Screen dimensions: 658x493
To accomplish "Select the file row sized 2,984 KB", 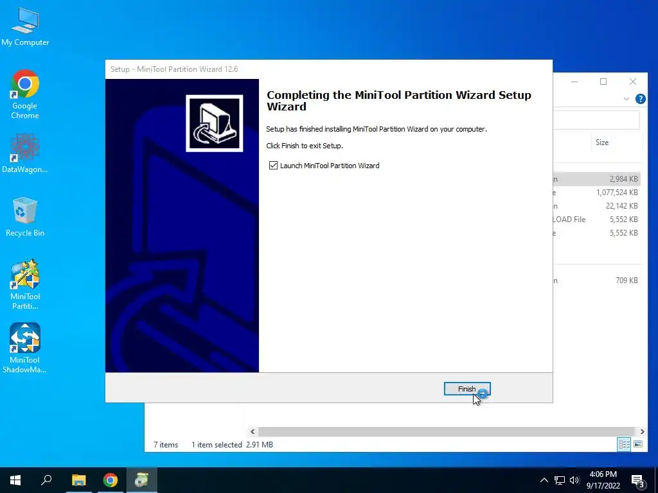I will (597, 179).
